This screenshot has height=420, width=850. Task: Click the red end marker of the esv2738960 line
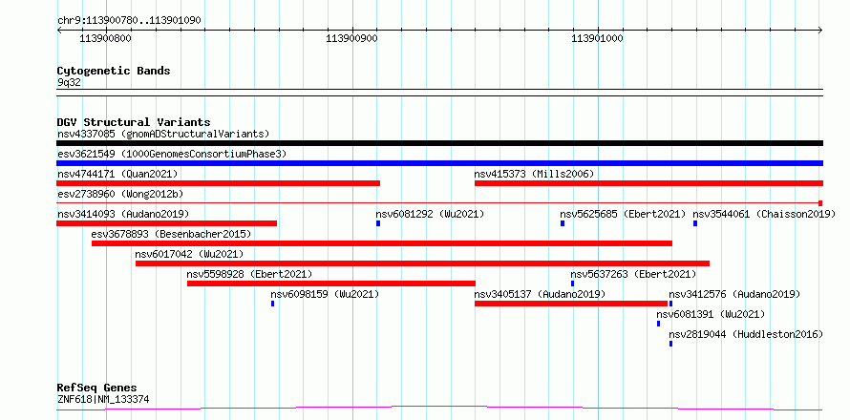[820, 203]
